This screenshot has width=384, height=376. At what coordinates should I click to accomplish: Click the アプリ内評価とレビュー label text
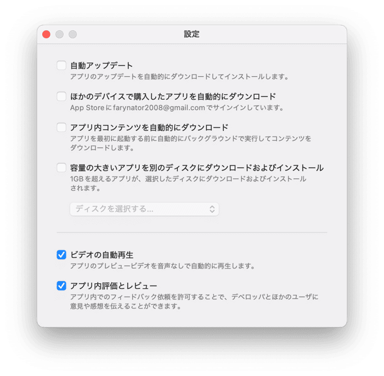[114, 286]
